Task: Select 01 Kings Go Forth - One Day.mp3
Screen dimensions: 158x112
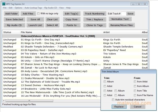Action: tap(75, 40)
